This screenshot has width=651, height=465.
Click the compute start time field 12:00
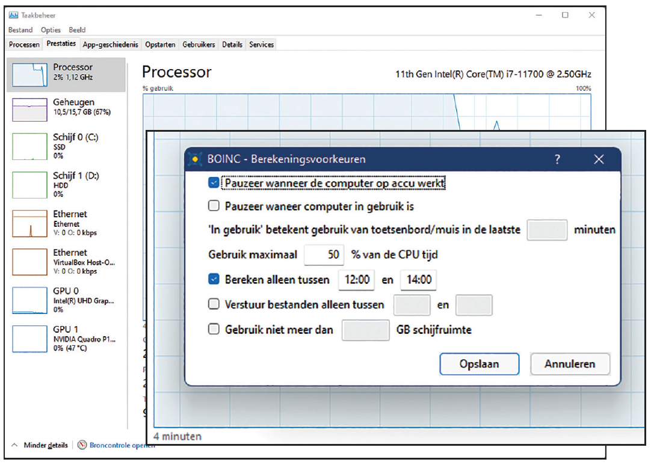[357, 280]
